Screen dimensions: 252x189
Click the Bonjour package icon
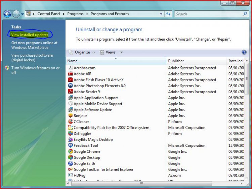70,116
